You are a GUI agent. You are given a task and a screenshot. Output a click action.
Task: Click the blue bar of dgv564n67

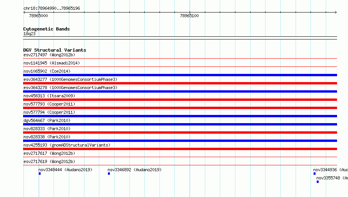(x=180, y=124)
